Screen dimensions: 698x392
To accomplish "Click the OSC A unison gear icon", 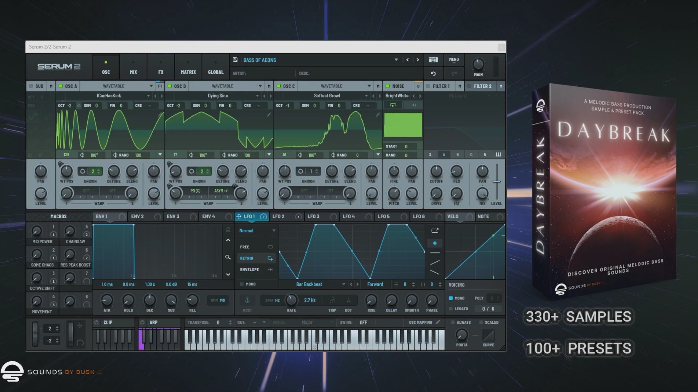I will point(83,171).
